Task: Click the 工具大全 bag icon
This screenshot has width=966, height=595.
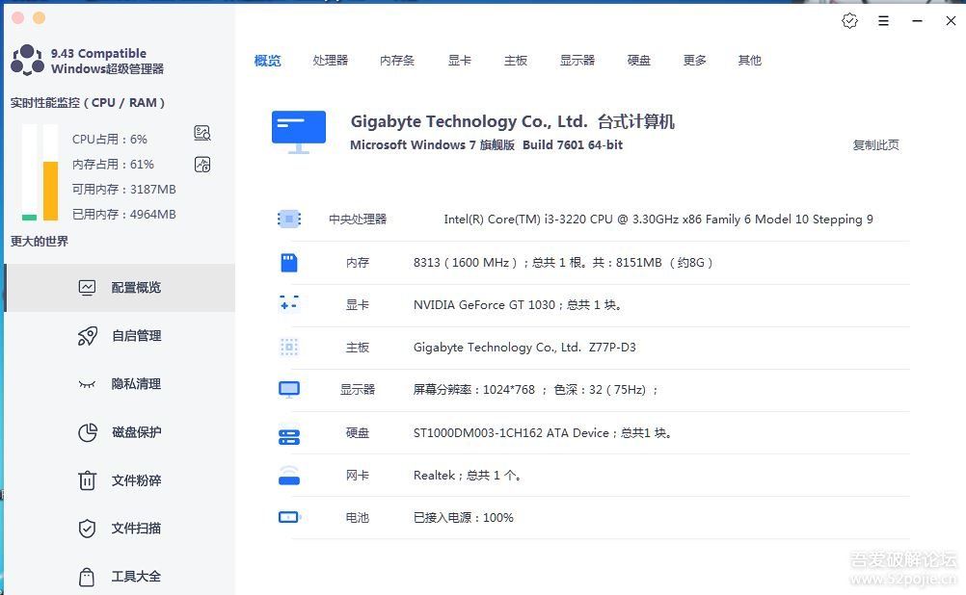Action: [87, 577]
